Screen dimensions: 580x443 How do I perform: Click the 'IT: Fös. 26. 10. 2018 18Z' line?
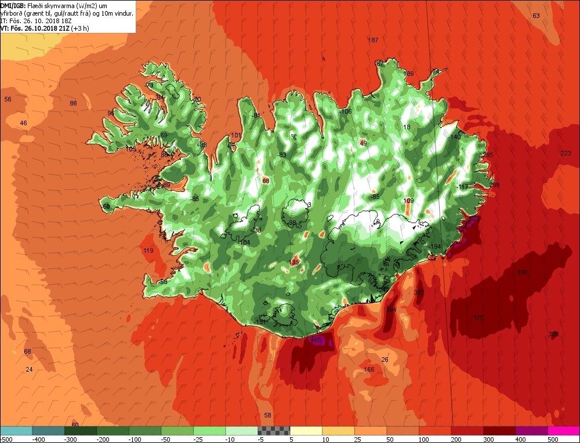tap(36, 21)
